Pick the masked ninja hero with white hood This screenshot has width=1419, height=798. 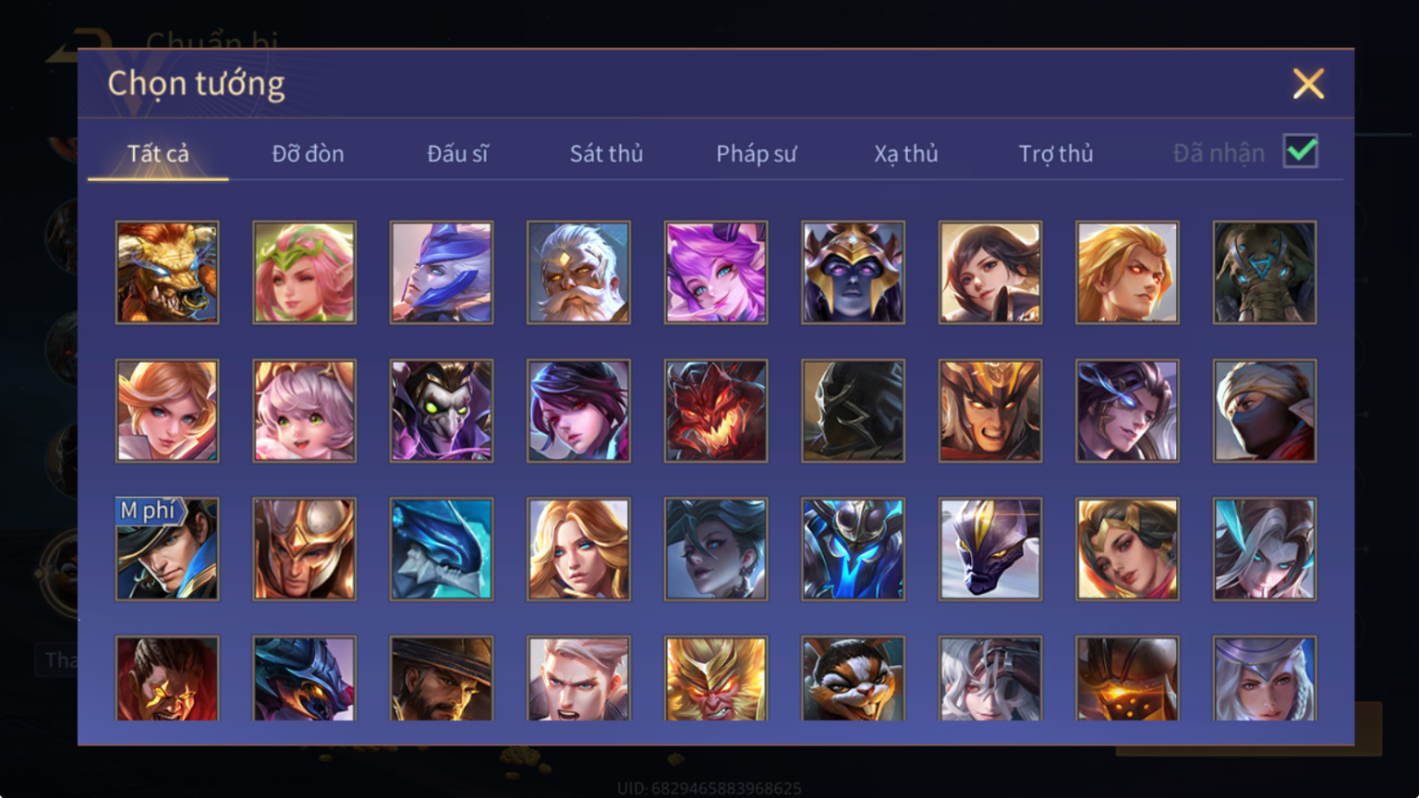click(1265, 410)
